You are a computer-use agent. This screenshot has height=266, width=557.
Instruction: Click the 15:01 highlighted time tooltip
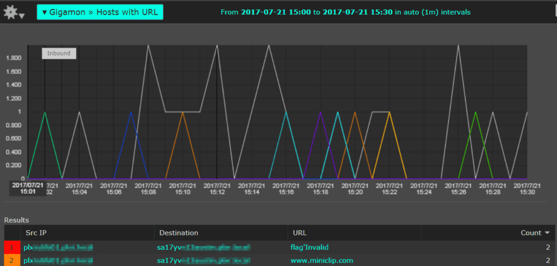pos(27,189)
